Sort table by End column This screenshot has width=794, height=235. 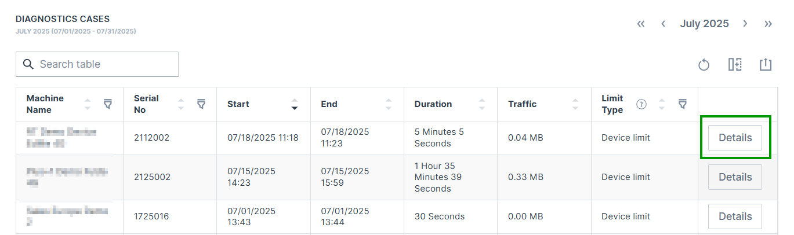point(389,104)
